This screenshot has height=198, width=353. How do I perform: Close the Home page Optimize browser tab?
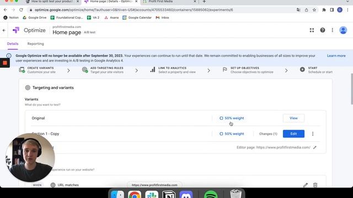click(x=136, y=2)
